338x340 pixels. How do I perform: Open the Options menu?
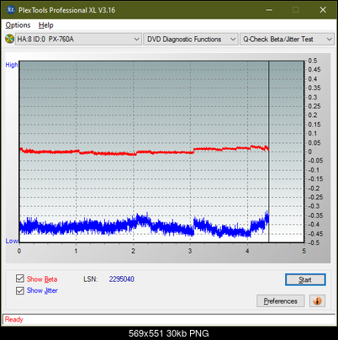pos(18,25)
